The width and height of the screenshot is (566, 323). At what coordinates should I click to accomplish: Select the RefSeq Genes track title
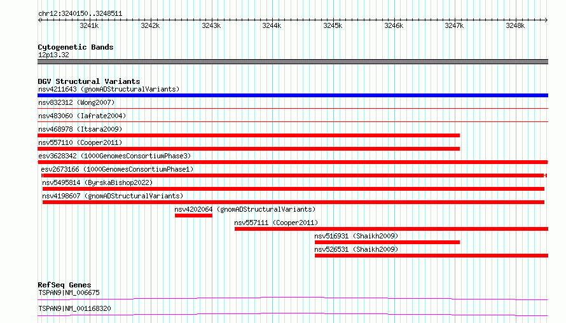64,285
